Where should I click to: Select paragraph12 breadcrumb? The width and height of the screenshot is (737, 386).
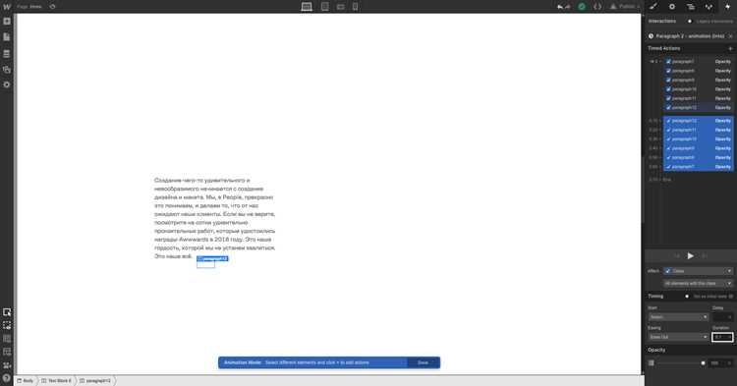96,381
